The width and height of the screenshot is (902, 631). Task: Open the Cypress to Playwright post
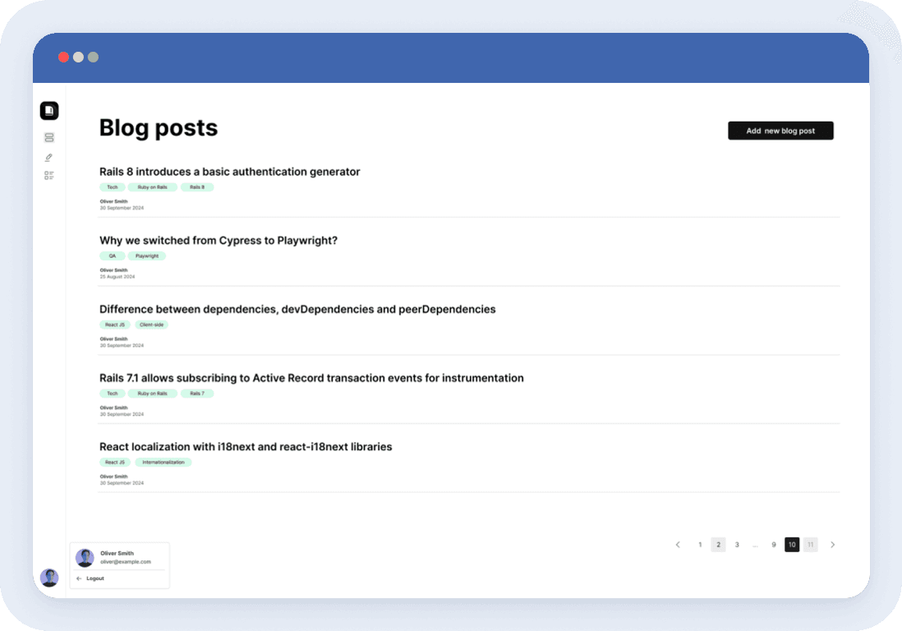click(x=219, y=241)
